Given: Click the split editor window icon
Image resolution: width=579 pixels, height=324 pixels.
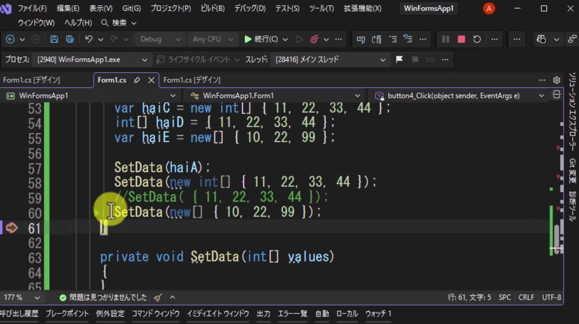Looking at the screenshot, I should pos(556,95).
